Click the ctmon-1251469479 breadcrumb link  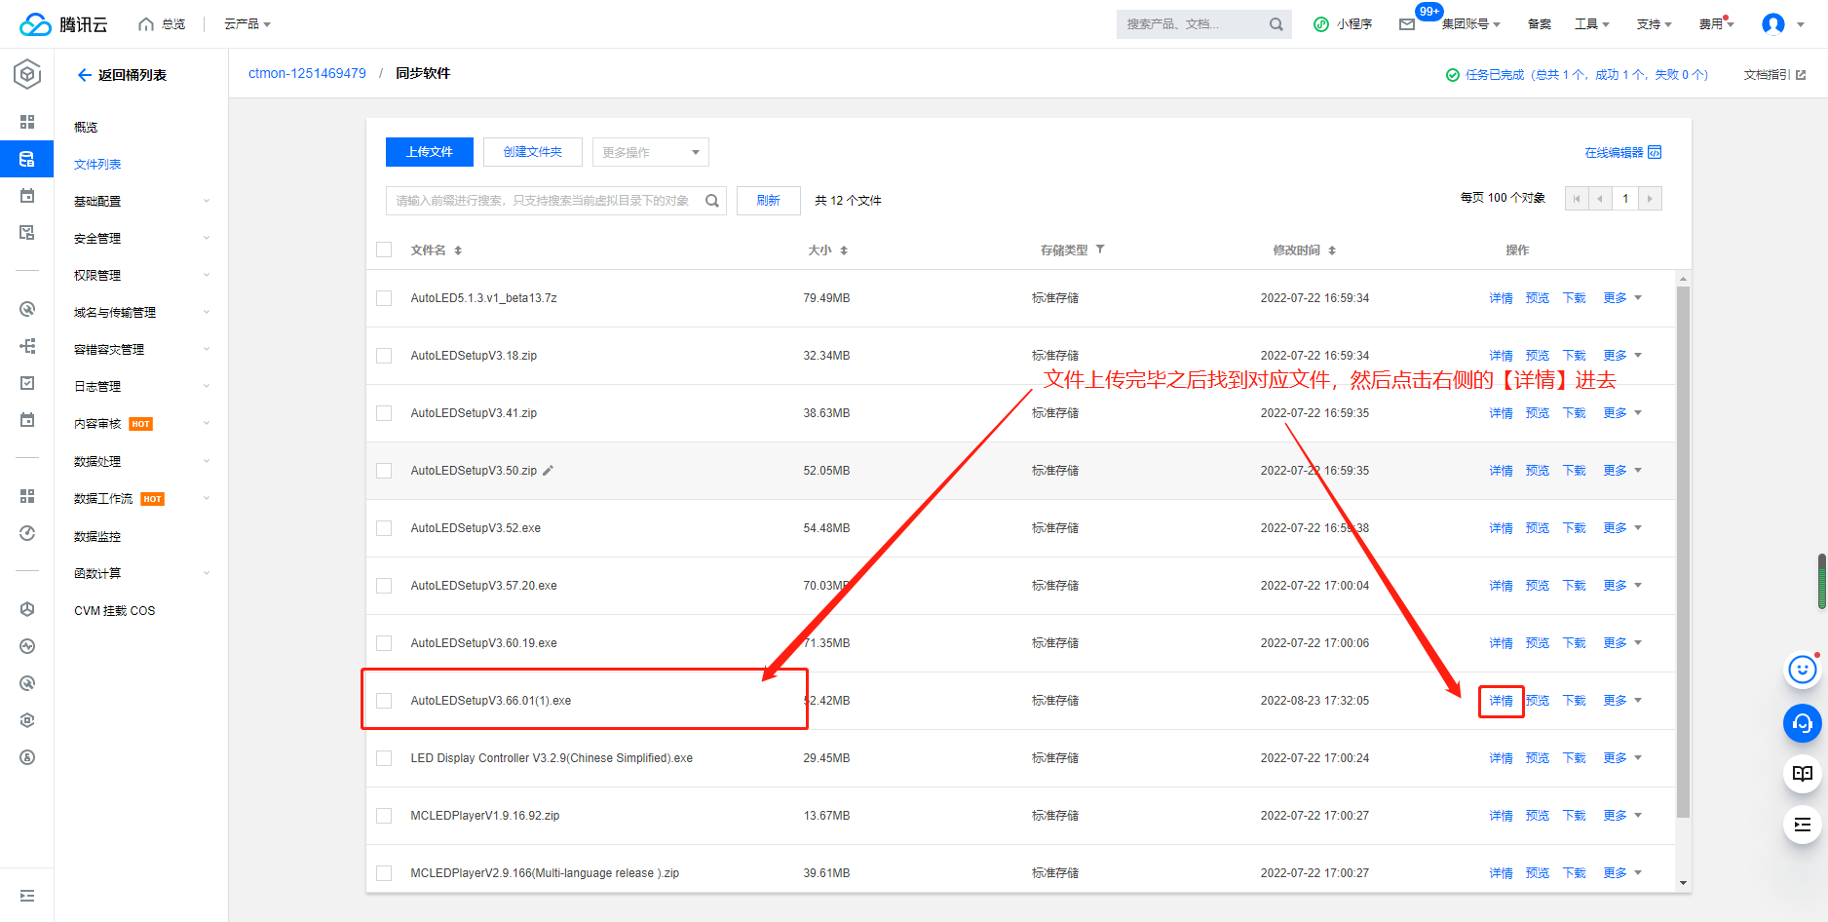[307, 73]
